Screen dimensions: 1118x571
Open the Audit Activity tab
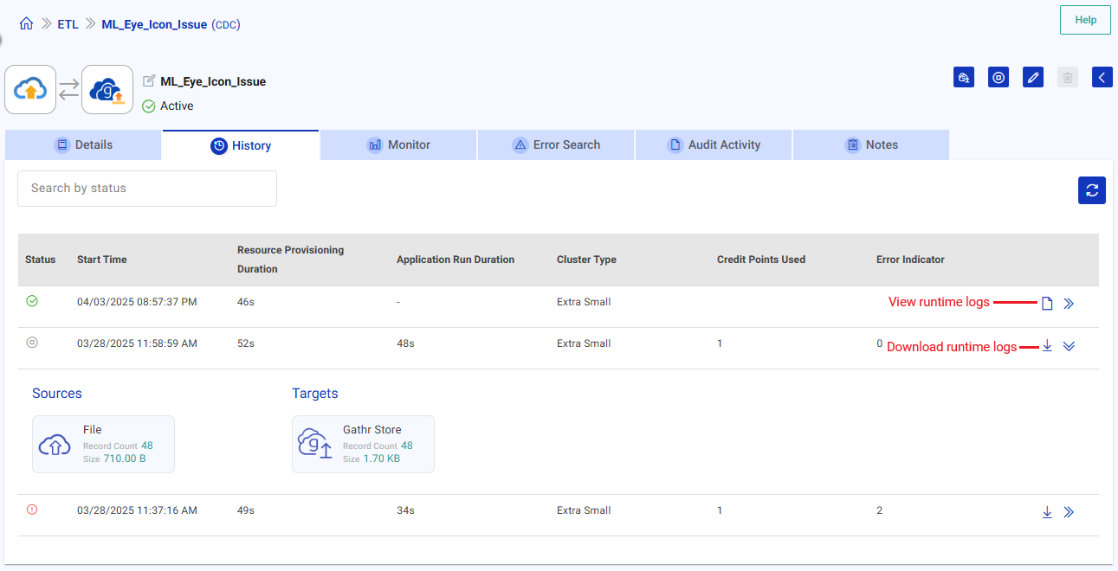(x=714, y=145)
